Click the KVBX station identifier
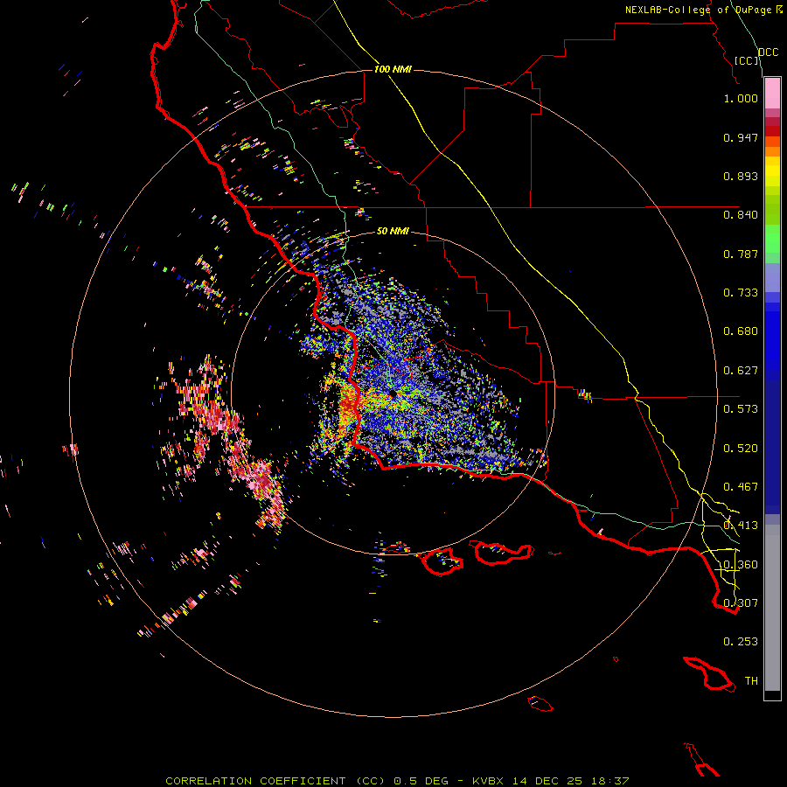 click(488, 781)
